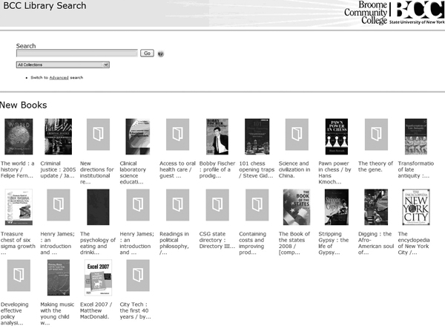
Task: Click into the Search text field
Action: coord(76,53)
